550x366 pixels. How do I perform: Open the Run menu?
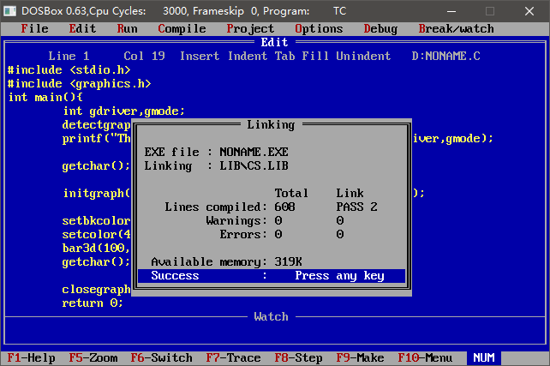coord(127,28)
